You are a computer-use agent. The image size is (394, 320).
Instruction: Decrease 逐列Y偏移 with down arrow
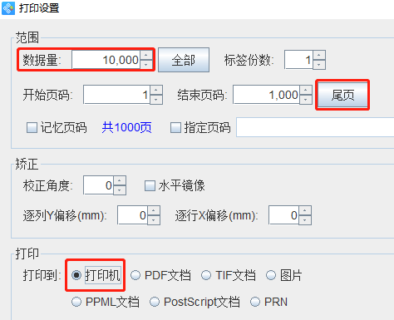tap(154, 219)
